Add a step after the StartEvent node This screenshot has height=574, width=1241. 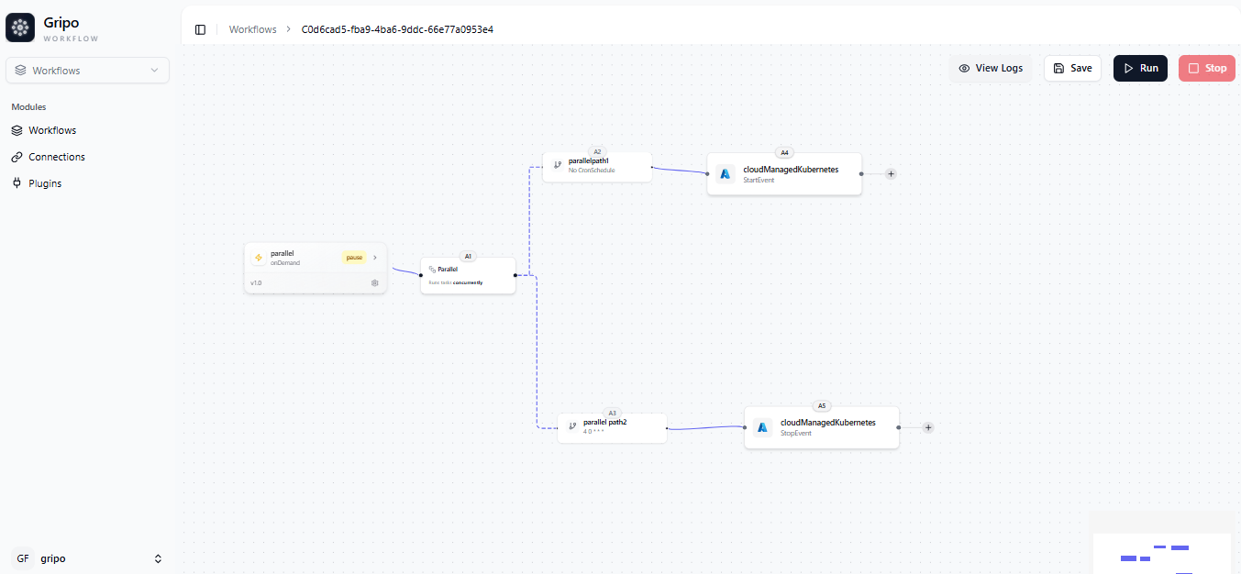coord(891,174)
